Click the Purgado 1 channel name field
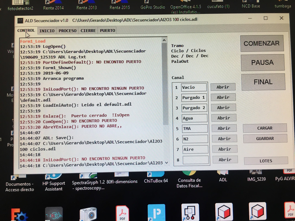Screen dimensions: 295x221 [x=194, y=98]
